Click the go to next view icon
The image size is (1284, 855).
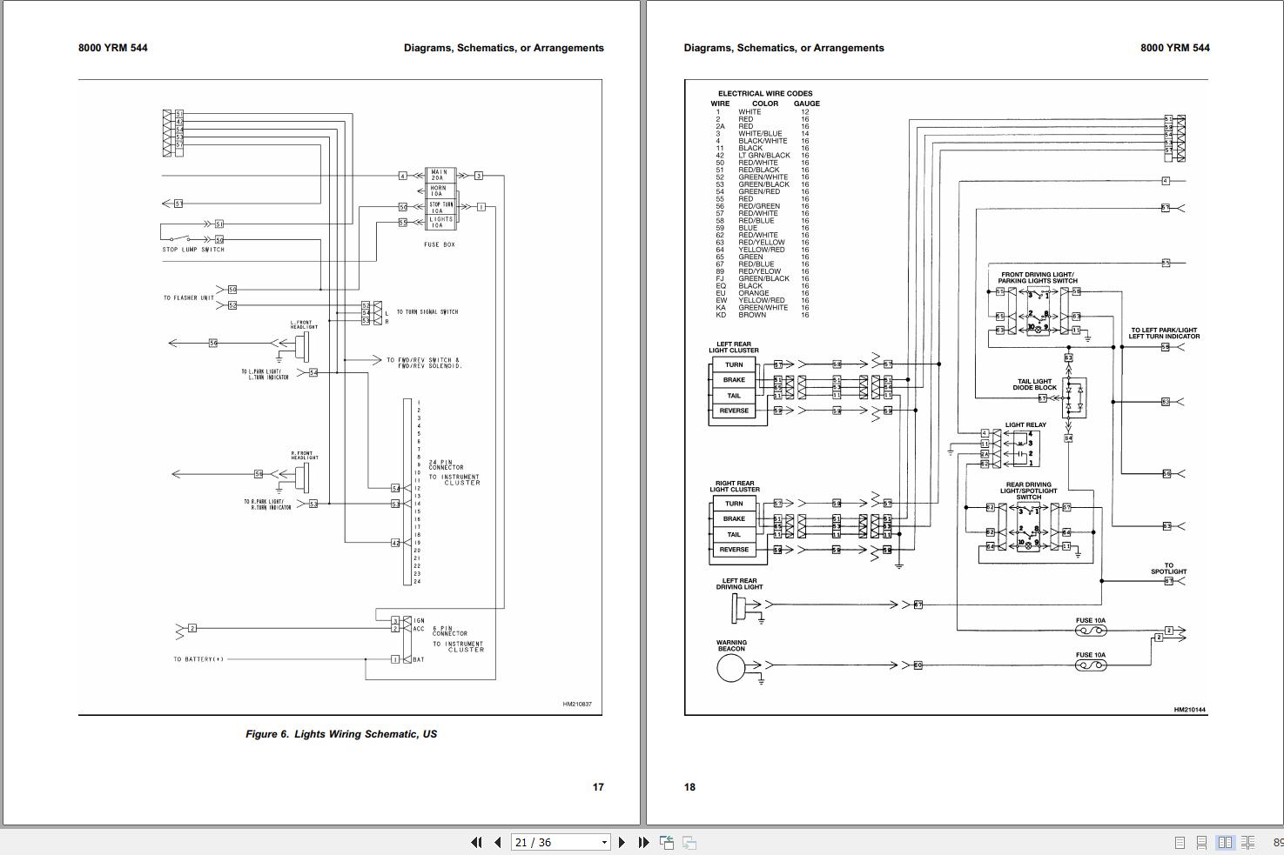click(689, 842)
